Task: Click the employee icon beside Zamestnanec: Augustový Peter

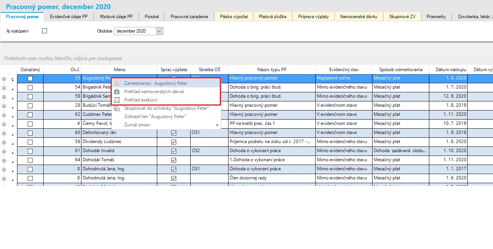Action: tap(117, 83)
